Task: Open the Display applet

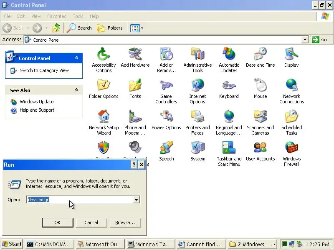Action: (x=291, y=57)
